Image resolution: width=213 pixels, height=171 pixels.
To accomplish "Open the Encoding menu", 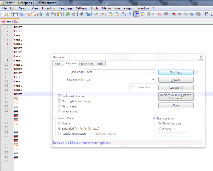I will click(49, 8).
